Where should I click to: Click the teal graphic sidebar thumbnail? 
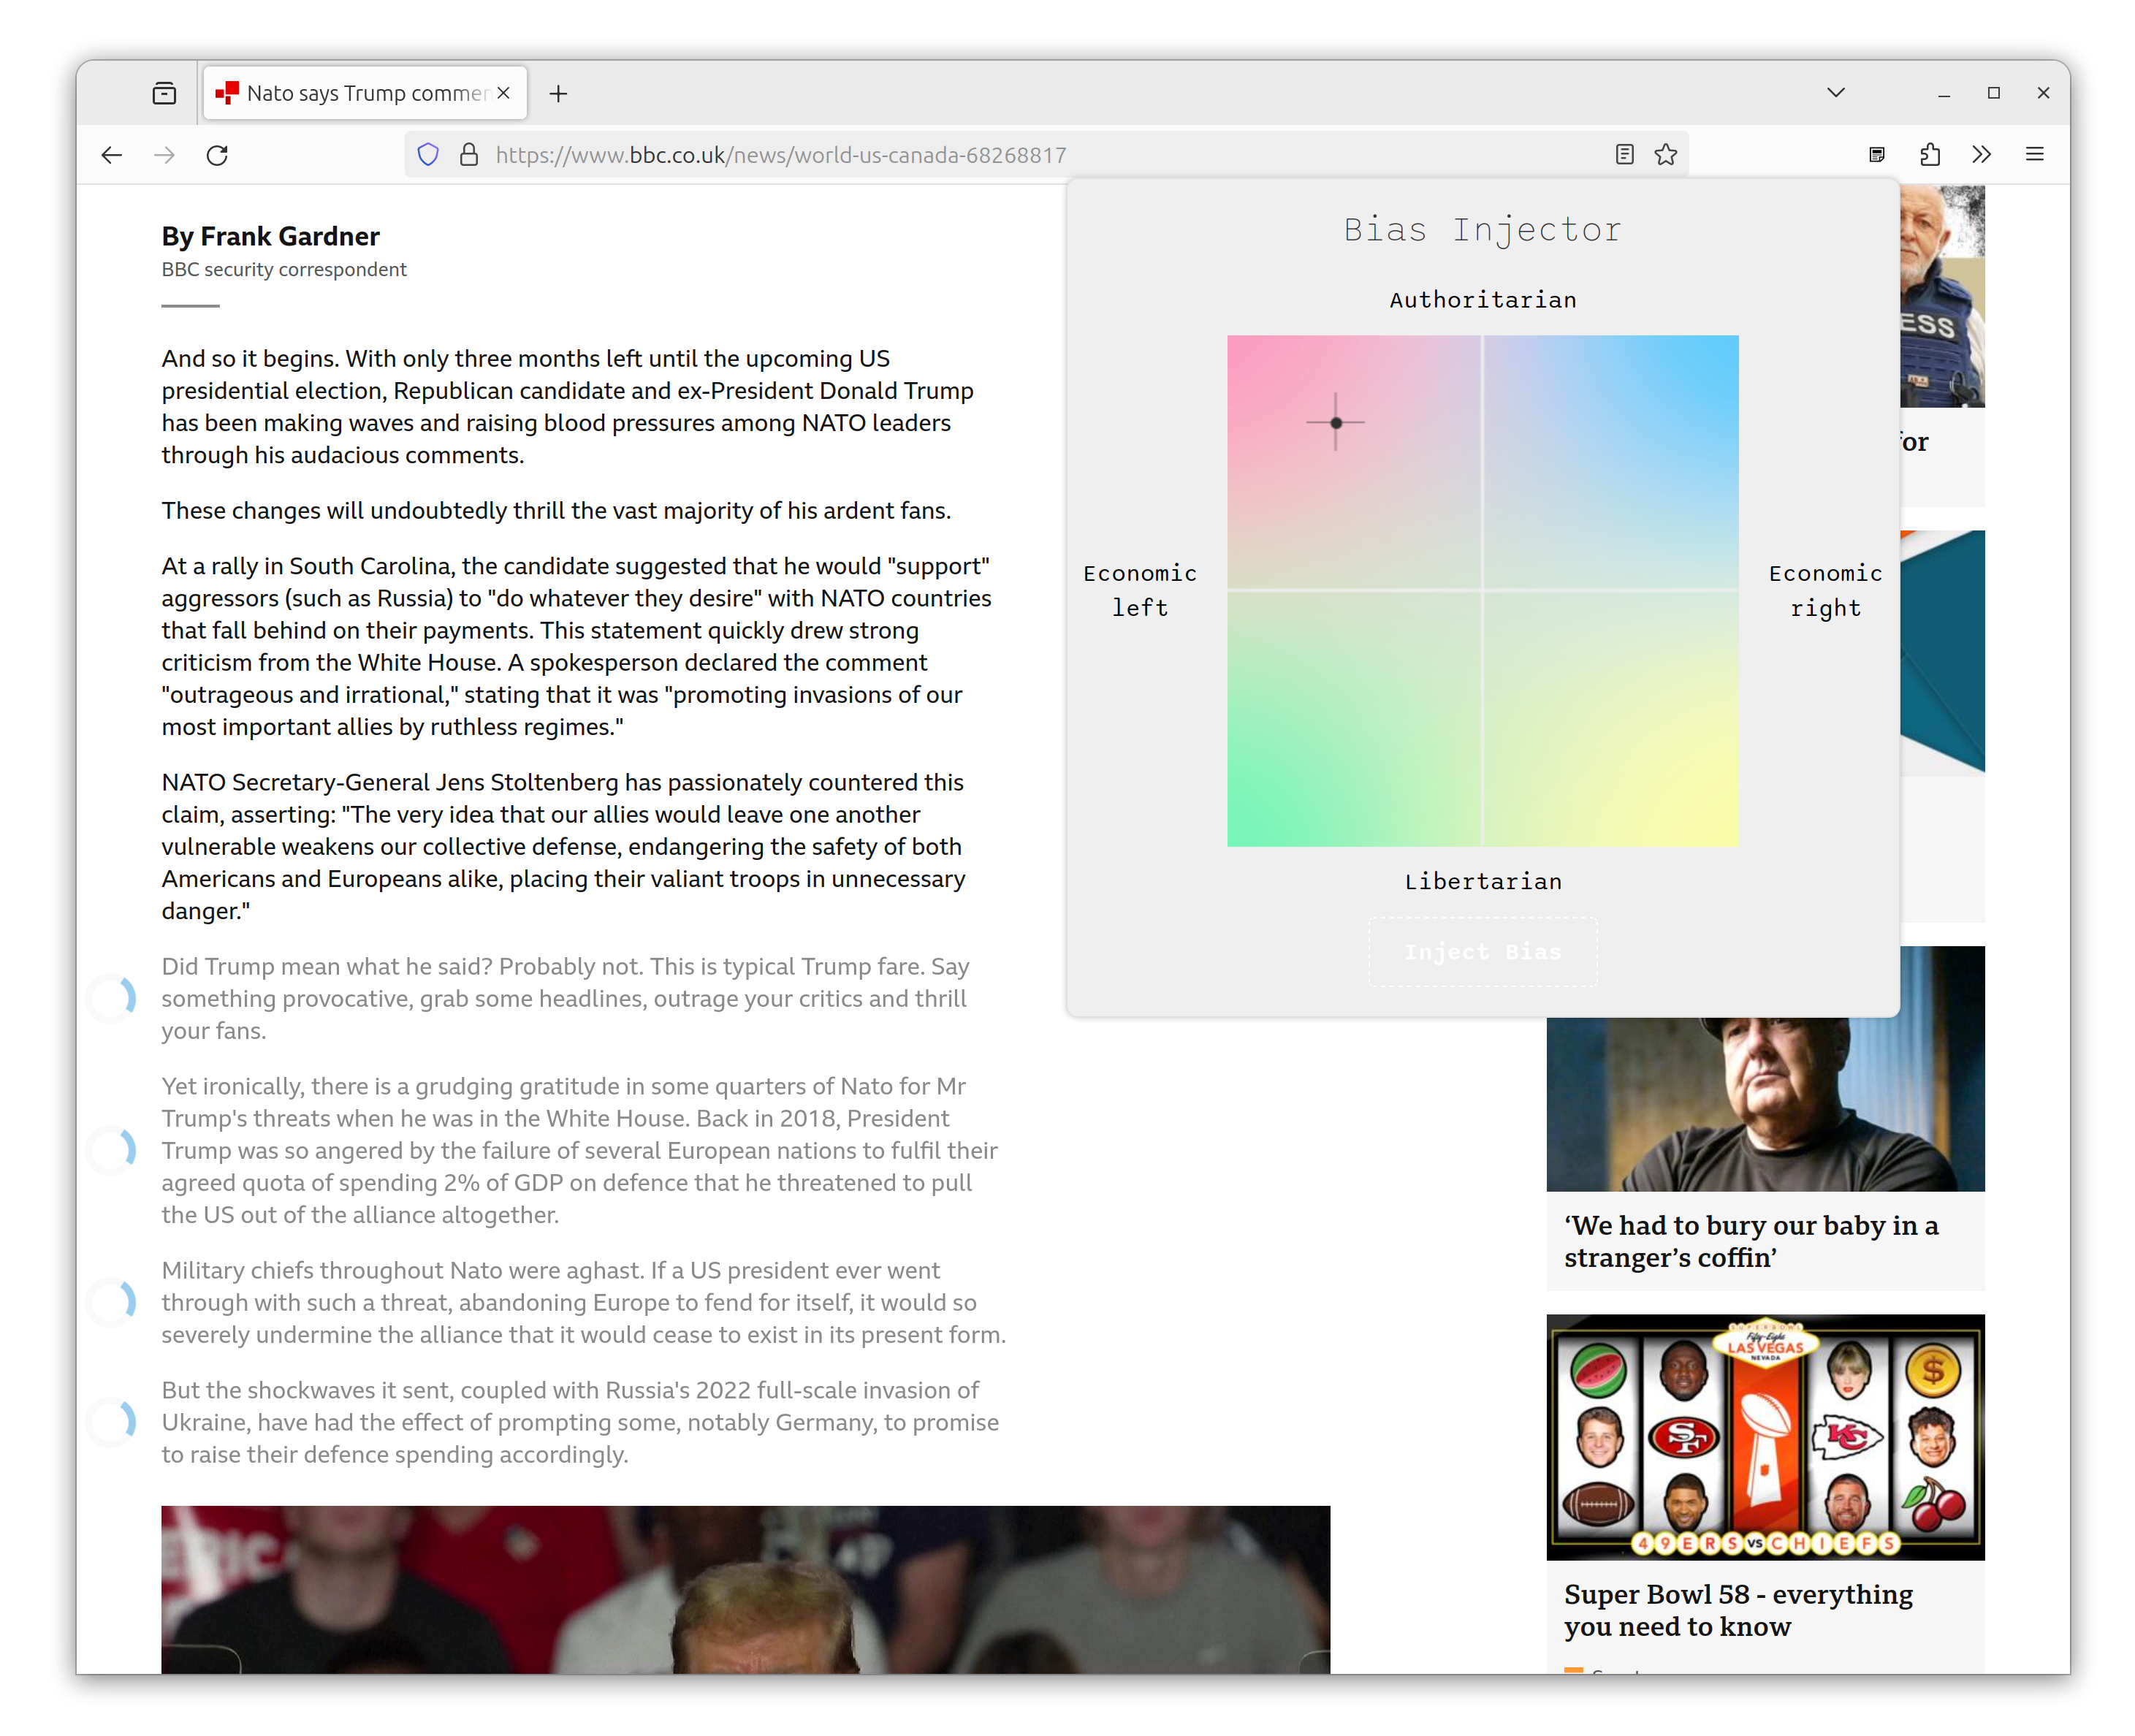(1942, 652)
